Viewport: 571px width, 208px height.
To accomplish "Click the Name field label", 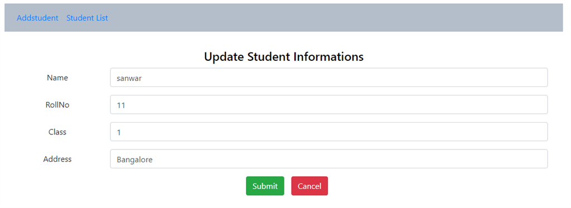I will 57,78.
